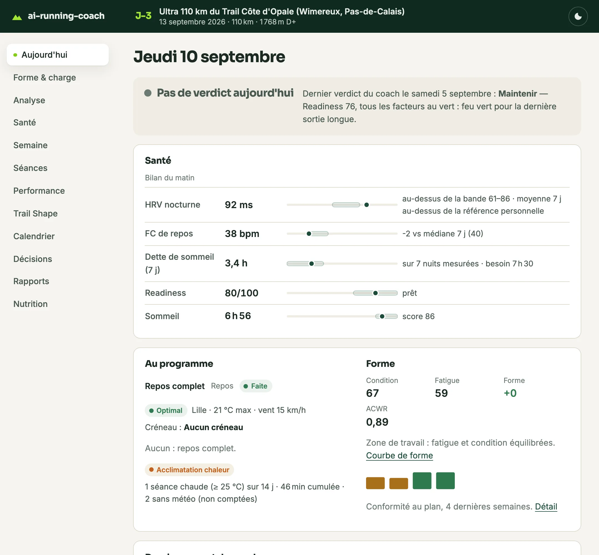Switch to the Semaine view
The width and height of the screenshot is (599, 555).
coord(30,145)
